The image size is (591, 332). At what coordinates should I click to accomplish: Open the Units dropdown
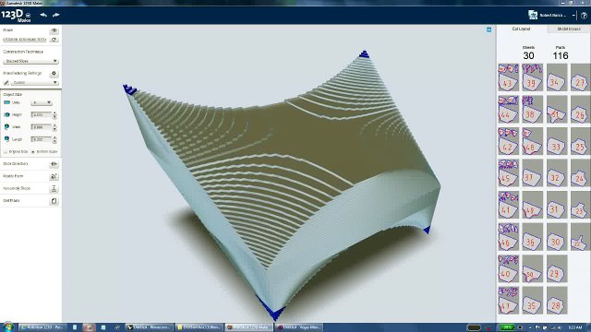pyautogui.click(x=42, y=102)
